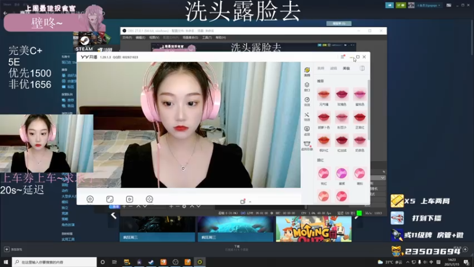This screenshot has width=474, height=267.
Task: Switch to the 美妆 makeup tab in YY
Action: pyautogui.click(x=346, y=68)
